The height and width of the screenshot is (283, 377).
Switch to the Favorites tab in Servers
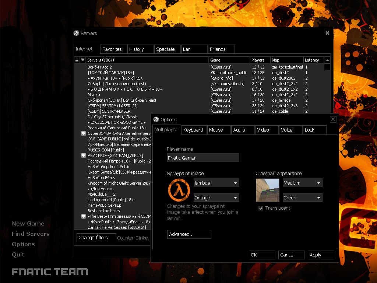[113, 49]
